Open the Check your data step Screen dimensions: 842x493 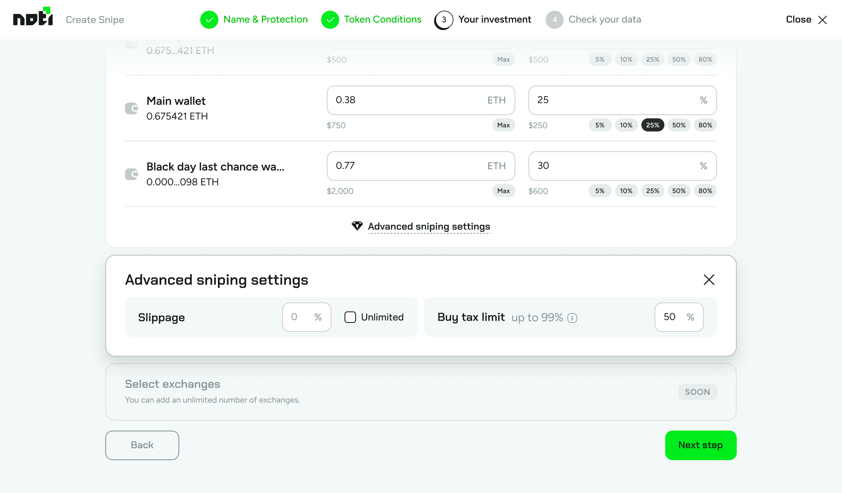click(x=604, y=20)
